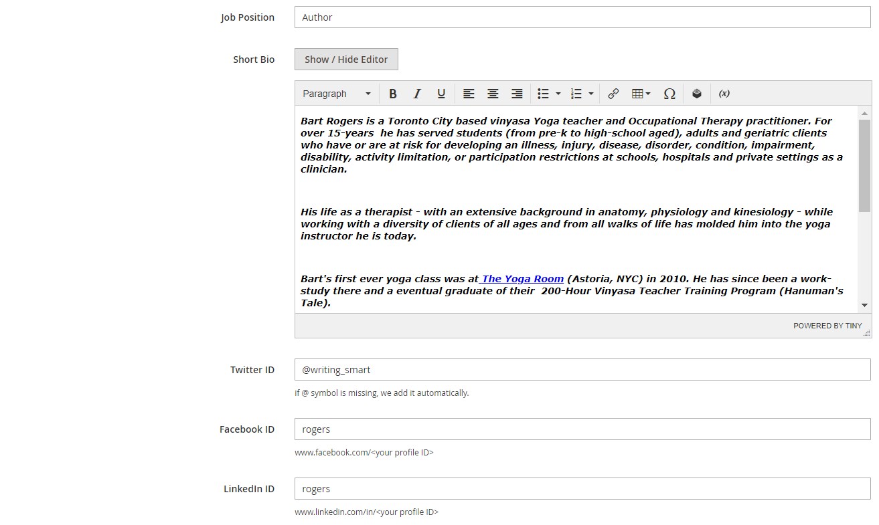
Task: Align text right in the editor
Action: pyautogui.click(x=517, y=94)
